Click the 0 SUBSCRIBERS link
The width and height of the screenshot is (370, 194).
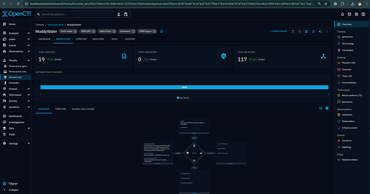click(279, 31)
